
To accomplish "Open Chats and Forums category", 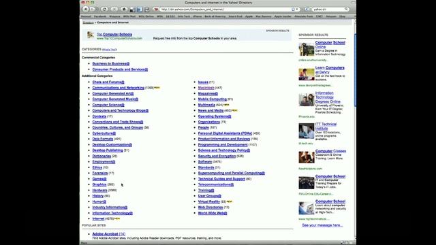I will [x=108, y=82].
